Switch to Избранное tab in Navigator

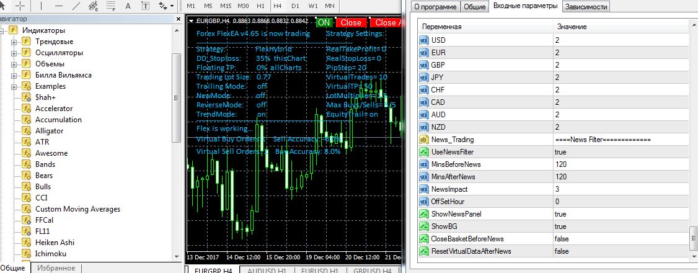tap(56, 268)
